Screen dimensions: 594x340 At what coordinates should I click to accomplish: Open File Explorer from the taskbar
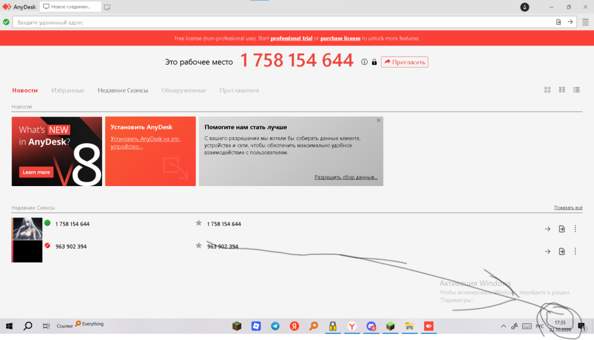(409, 326)
